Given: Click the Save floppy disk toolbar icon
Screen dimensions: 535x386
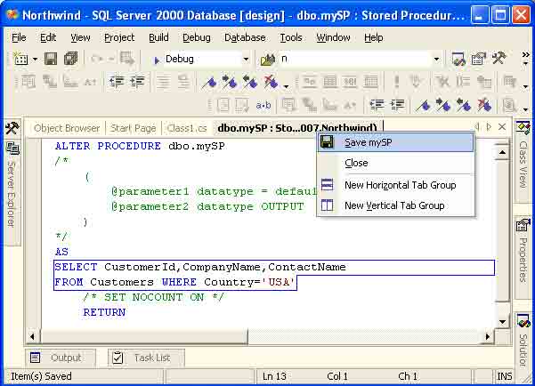Looking at the screenshot, I should [x=51, y=59].
